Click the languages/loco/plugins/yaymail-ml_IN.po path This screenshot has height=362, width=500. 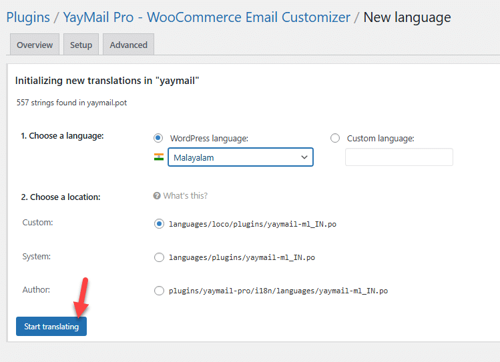252,224
